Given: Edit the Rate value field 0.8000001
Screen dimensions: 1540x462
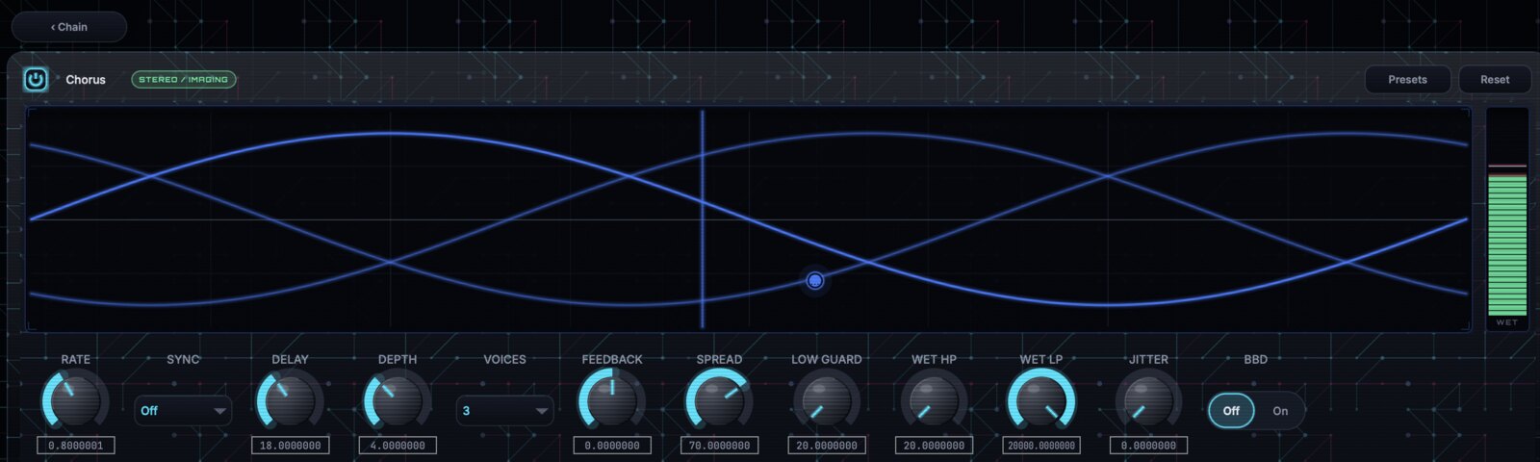Looking at the screenshot, I should pos(76,446).
